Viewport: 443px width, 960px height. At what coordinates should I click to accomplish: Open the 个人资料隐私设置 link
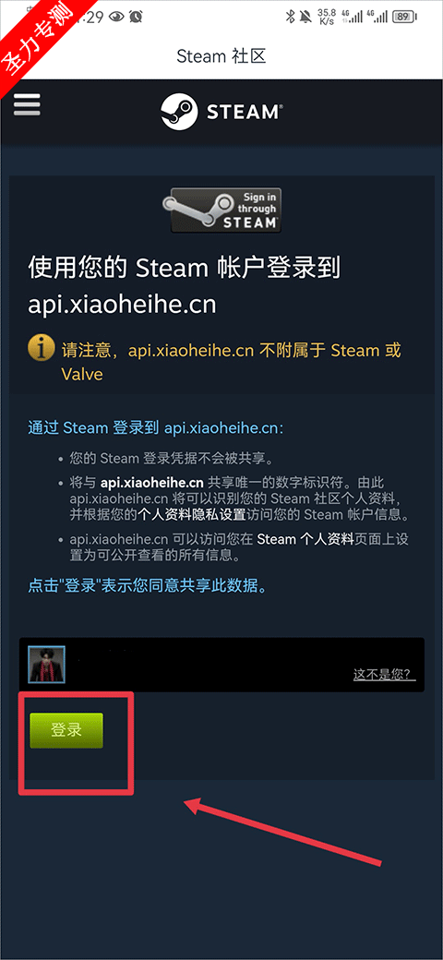click(192, 513)
